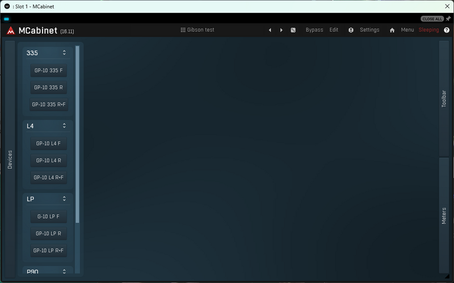Image resolution: width=454 pixels, height=283 pixels.
Task: Collapse the Devices side panel tab
Action: coord(10,160)
